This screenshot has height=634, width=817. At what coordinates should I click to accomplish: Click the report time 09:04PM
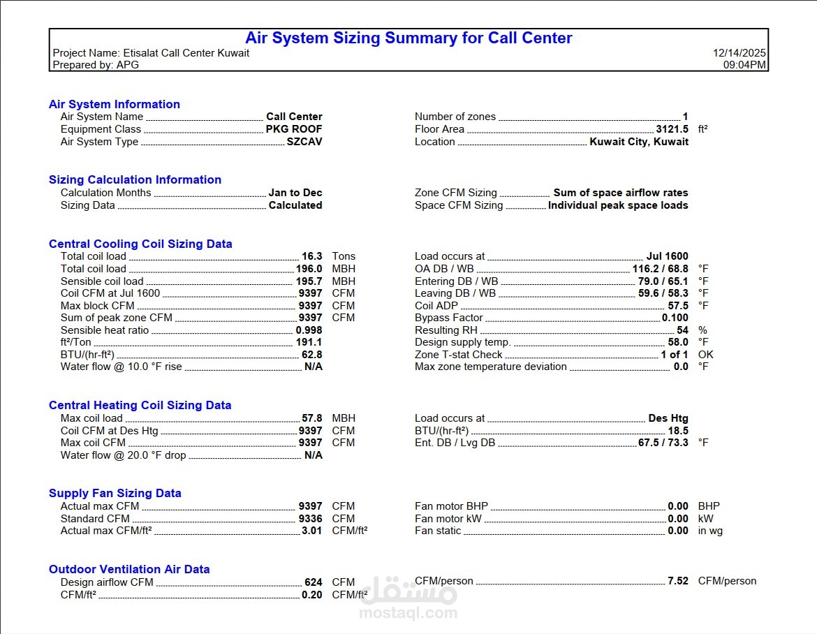click(x=744, y=65)
